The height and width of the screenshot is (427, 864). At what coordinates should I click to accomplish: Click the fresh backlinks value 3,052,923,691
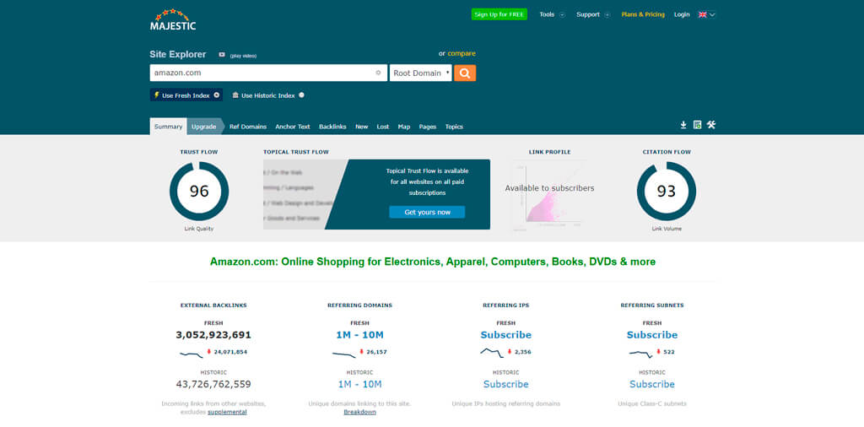tap(213, 335)
